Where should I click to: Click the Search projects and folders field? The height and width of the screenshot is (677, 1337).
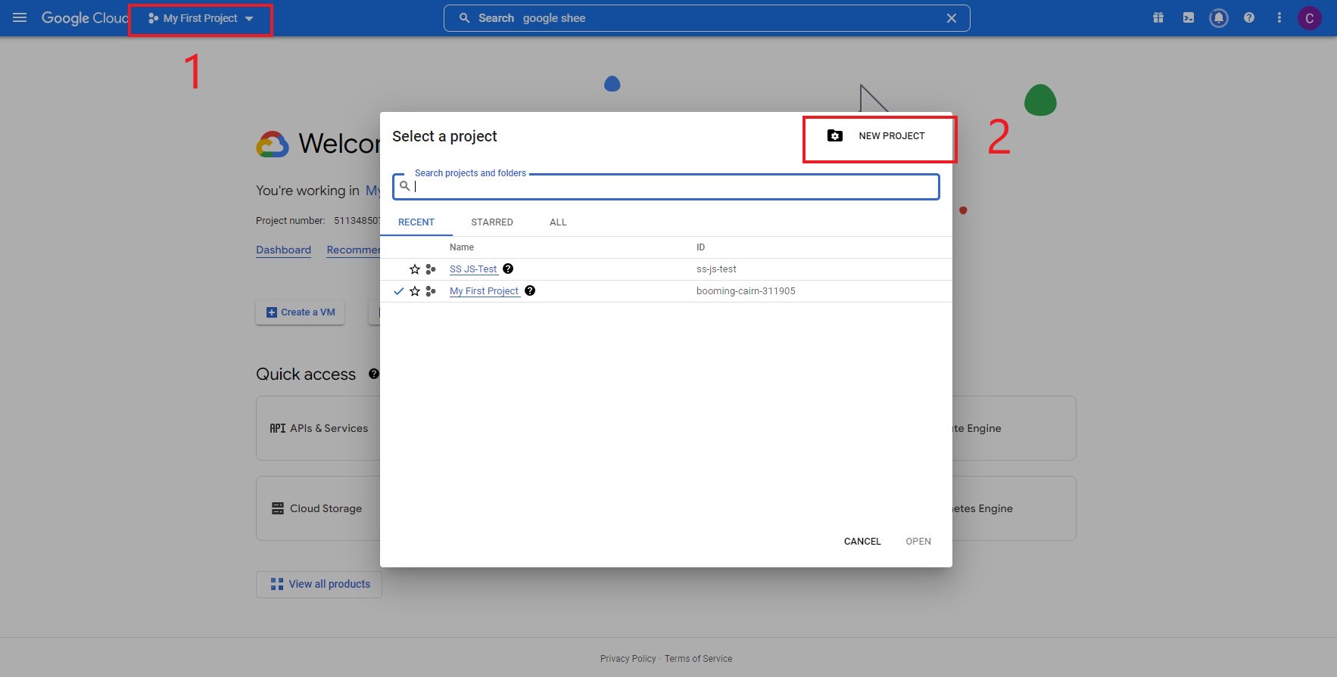[x=666, y=187]
